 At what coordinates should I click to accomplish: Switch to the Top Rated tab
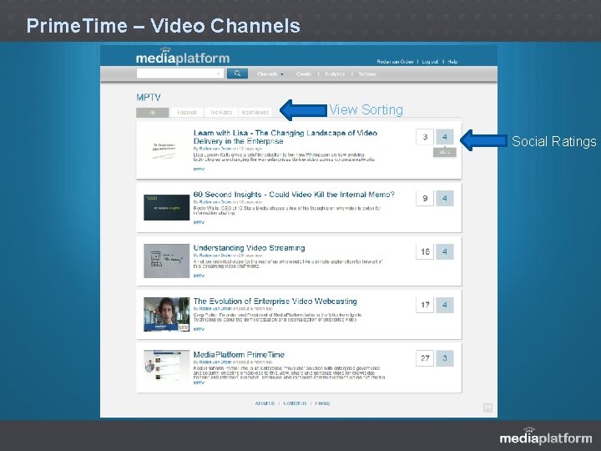(x=220, y=113)
